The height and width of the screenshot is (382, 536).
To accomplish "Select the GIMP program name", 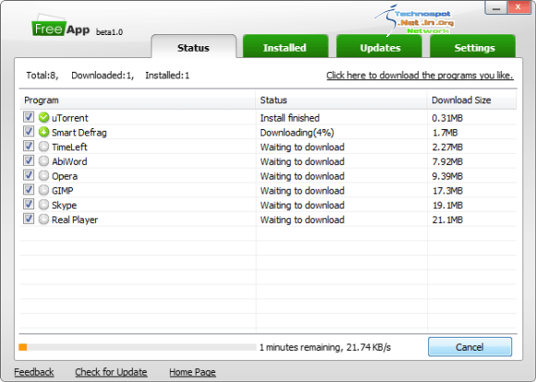I will [63, 191].
